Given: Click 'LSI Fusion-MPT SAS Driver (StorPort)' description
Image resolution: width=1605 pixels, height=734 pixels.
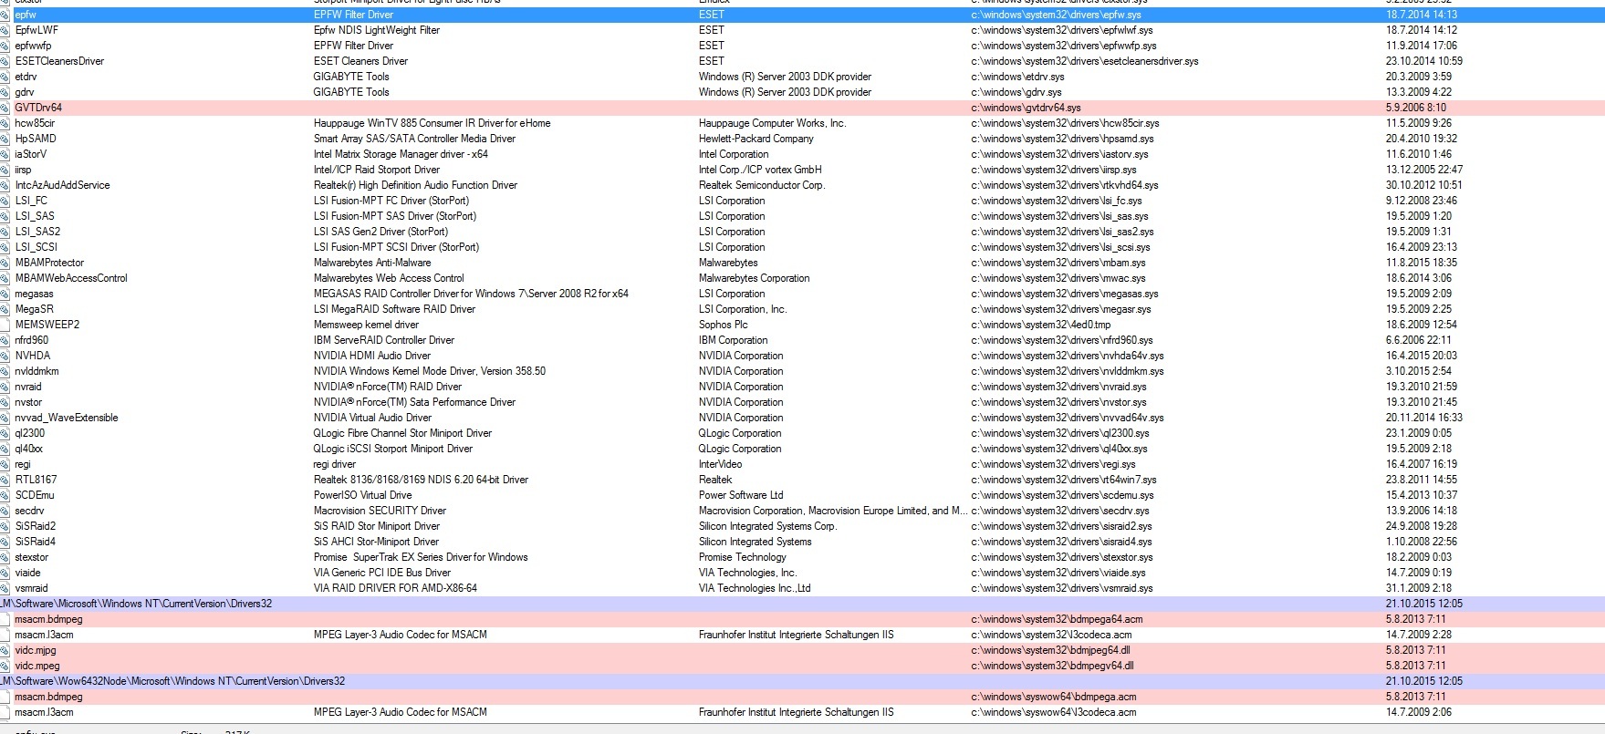Looking at the screenshot, I should 395,216.
